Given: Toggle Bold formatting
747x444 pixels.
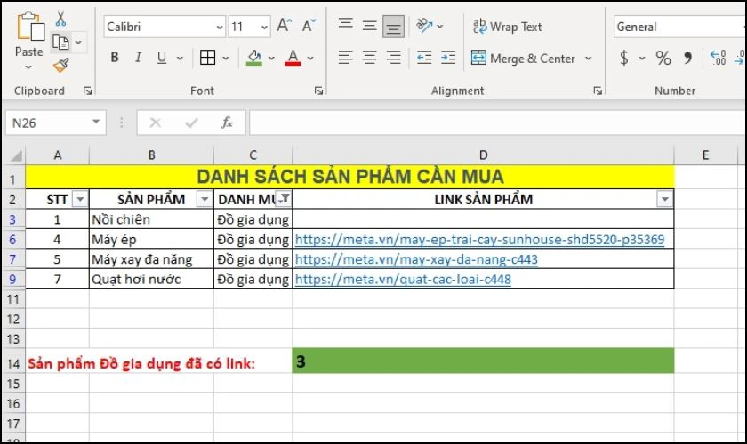Looking at the screenshot, I should [x=115, y=58].
